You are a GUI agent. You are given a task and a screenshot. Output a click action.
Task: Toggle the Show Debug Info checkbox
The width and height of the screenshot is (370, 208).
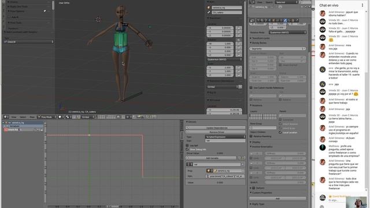click(187, 150)
